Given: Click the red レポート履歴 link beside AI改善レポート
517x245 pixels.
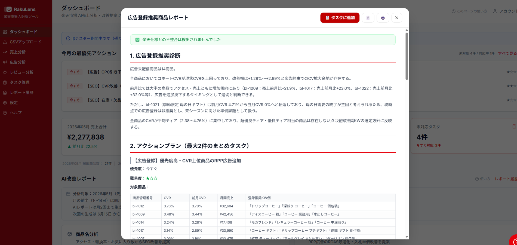Looking at the screenshot, I should [506, 179].
